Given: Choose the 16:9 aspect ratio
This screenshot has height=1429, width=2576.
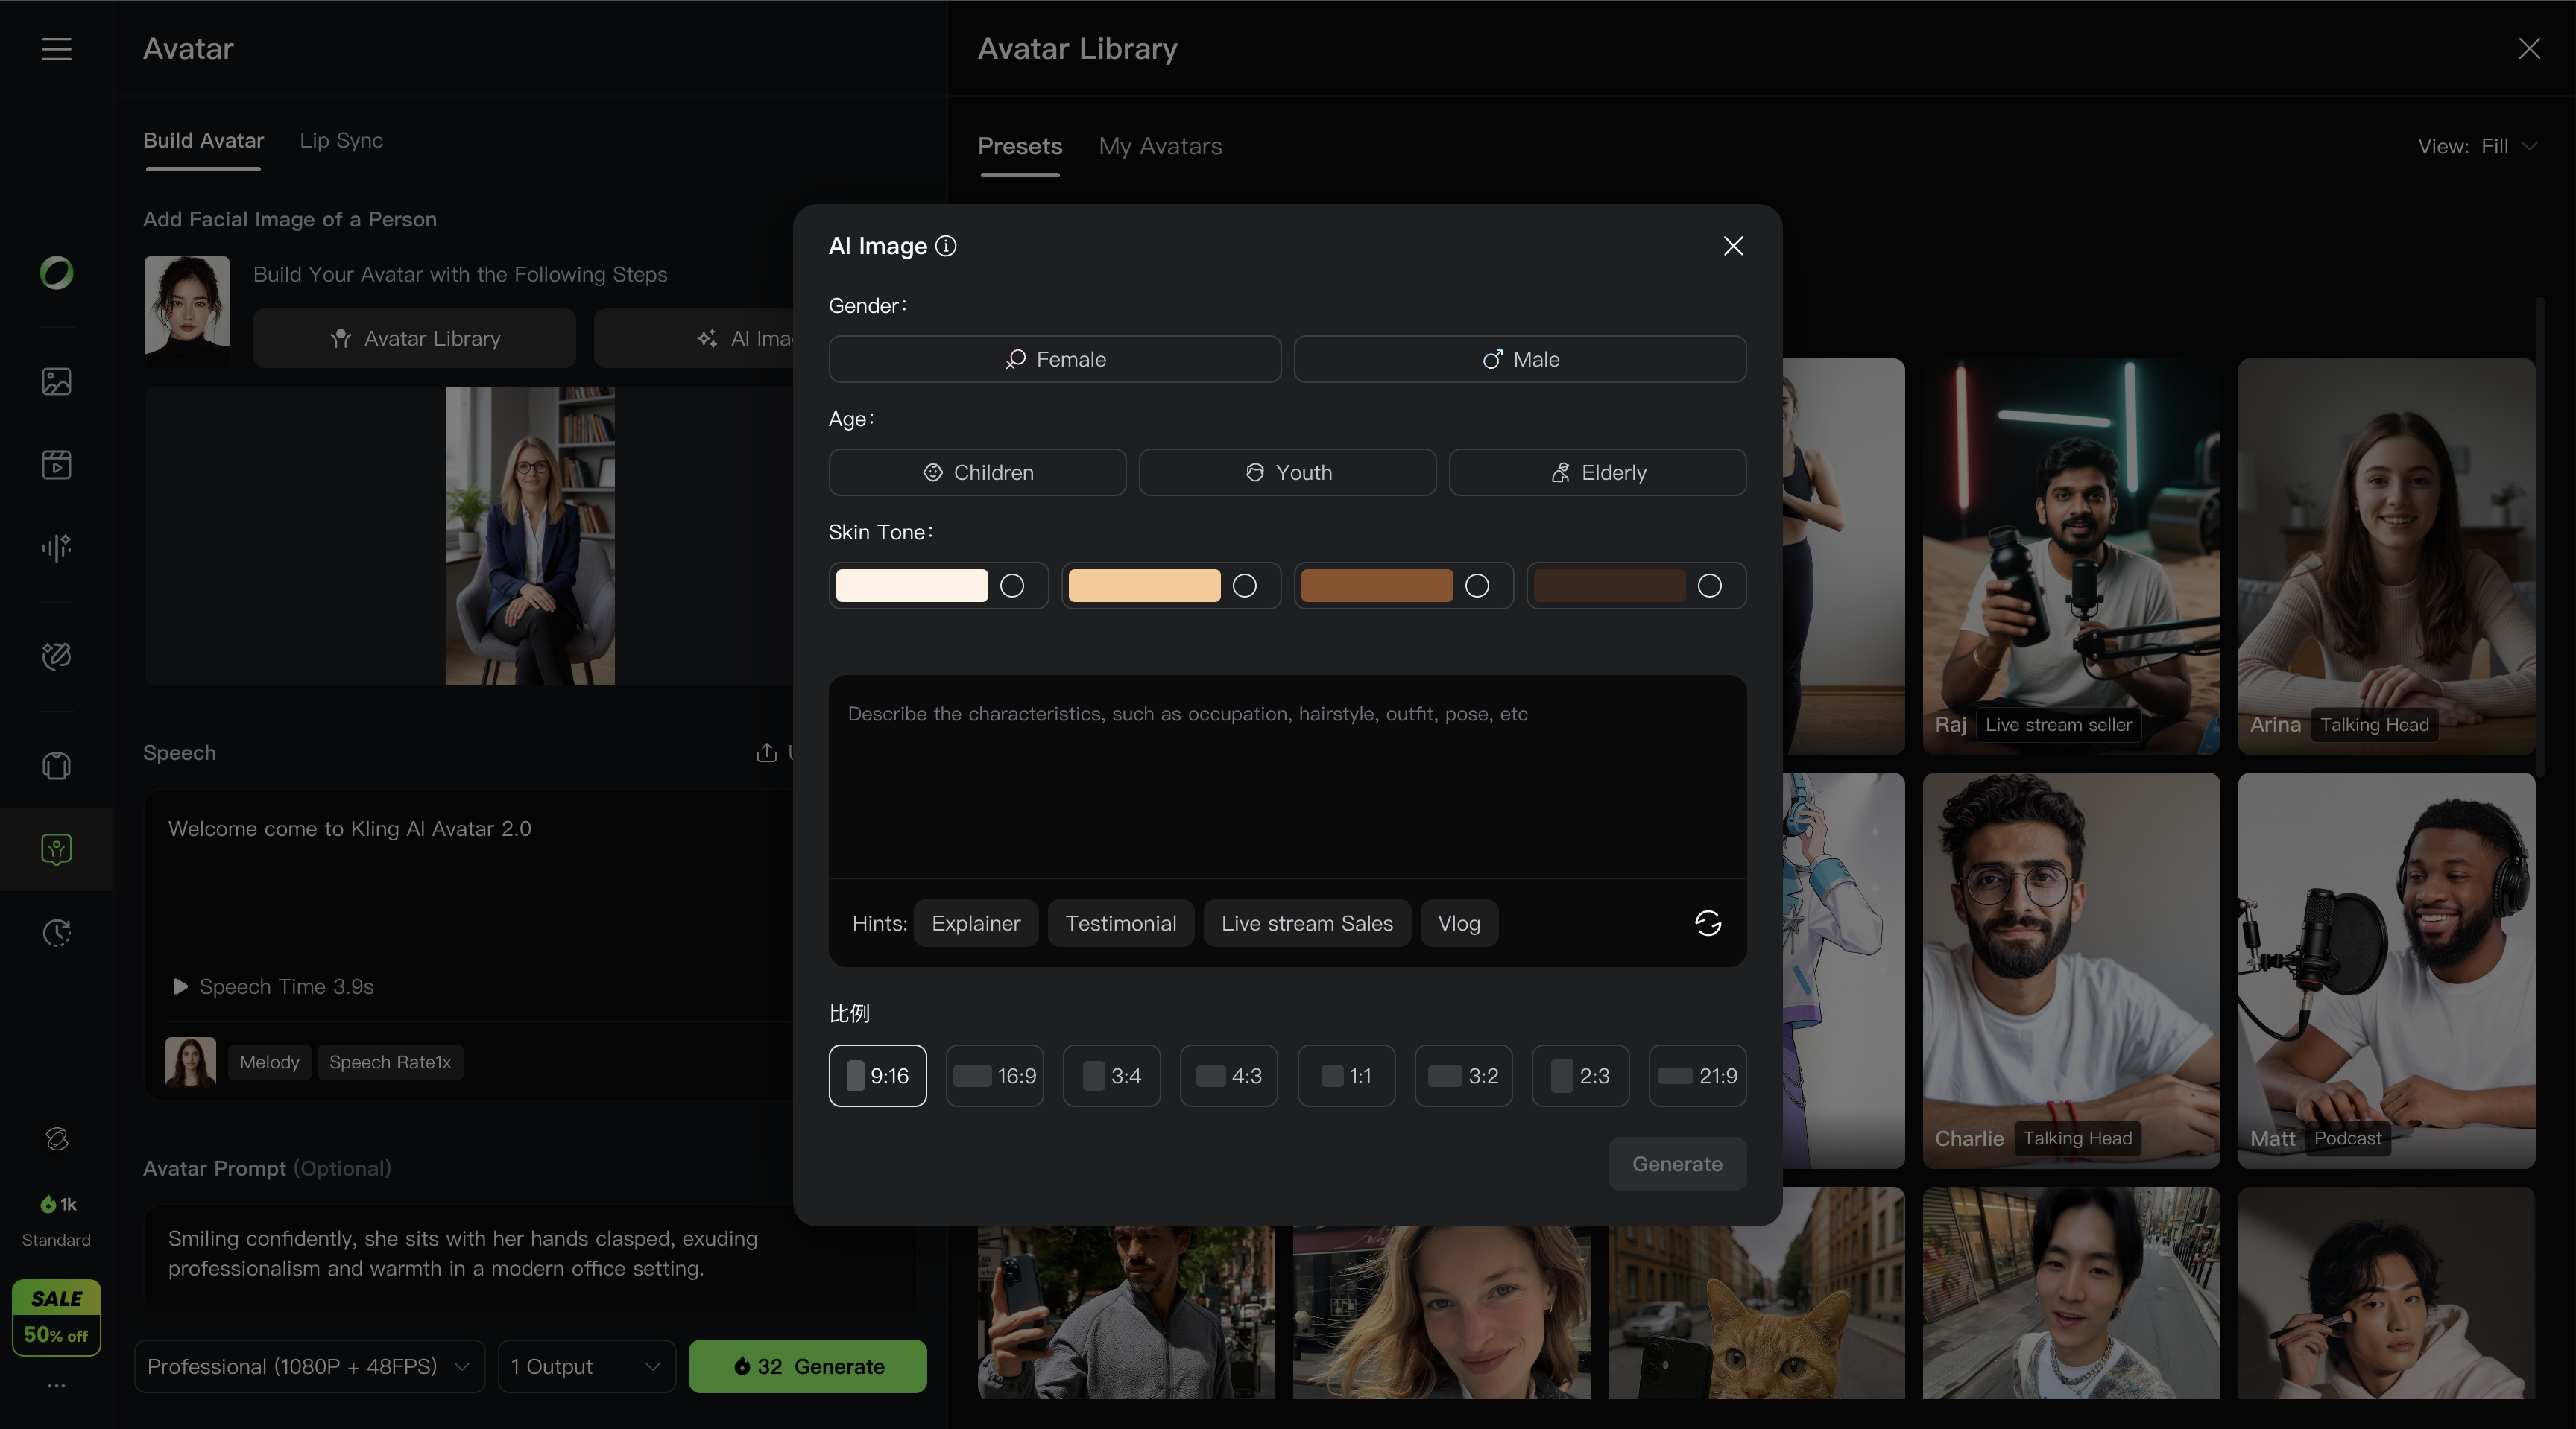Looking at the screenshot, I should [x=994, y=1077].
